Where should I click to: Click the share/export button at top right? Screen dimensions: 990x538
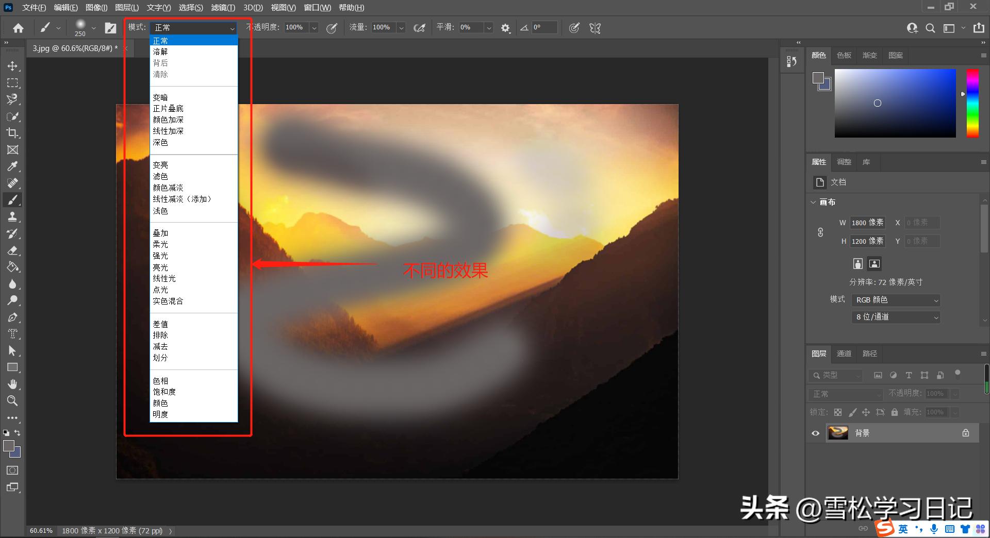click(x=979, y=28)
